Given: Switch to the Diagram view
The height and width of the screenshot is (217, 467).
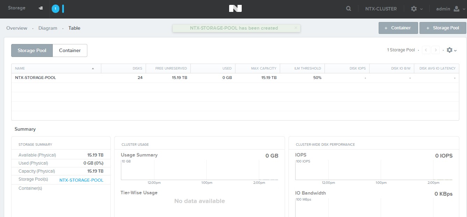Looking at the screenshot, I should pyautogui.click(x=48, y=28).
